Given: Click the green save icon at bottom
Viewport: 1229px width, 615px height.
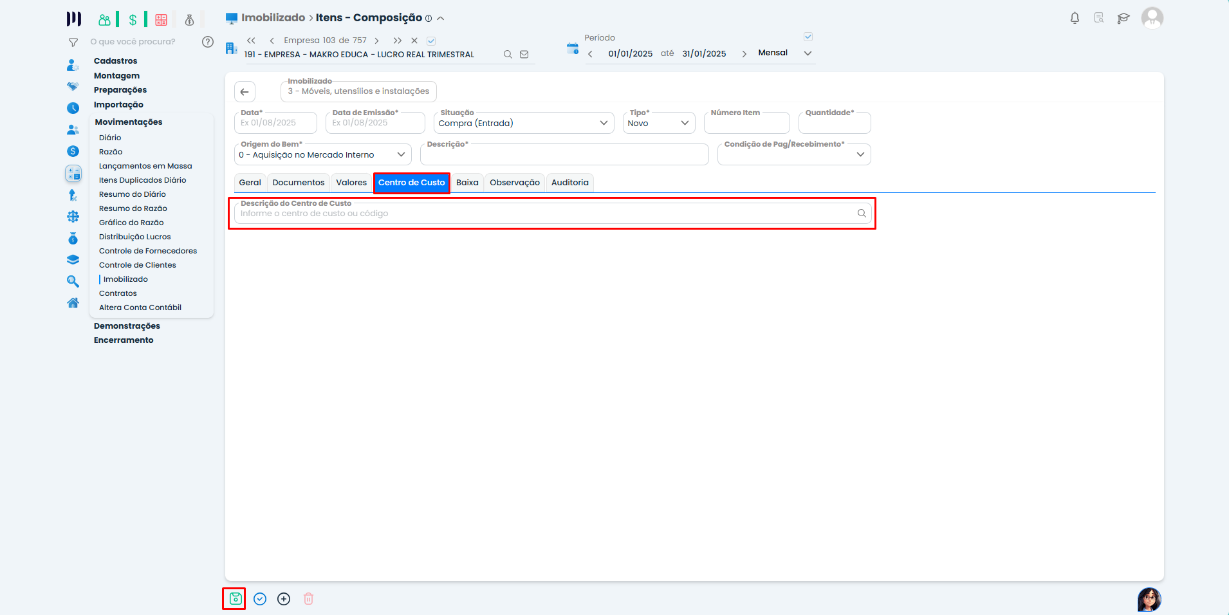Looking at the screenshot, I should [x=235, y=599].
